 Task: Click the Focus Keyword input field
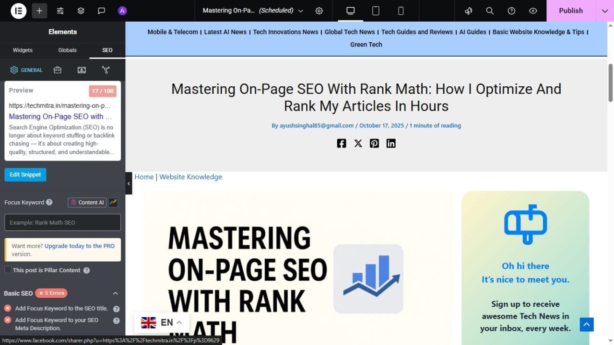62,222
